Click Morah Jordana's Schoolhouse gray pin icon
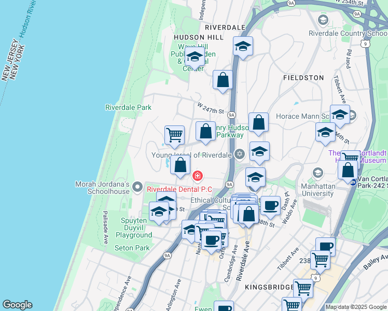This screenshot has height=311, width=388. (137, 186)
